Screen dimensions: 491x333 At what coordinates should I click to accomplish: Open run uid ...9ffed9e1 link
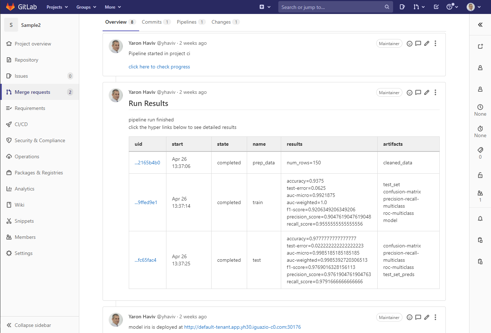[146, 202]
